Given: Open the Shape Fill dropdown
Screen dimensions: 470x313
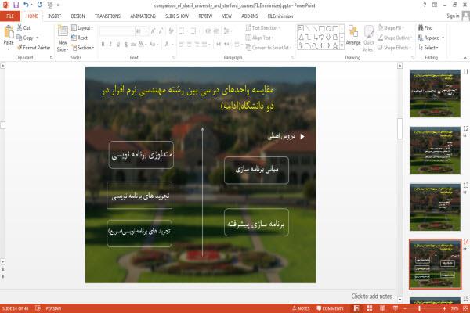Looking at the screenshot, I should [390, 28].
